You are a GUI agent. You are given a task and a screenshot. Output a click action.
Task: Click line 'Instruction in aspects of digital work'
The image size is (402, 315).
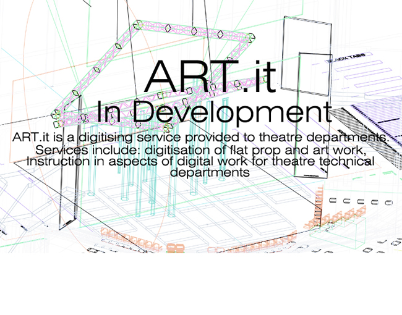200,161
